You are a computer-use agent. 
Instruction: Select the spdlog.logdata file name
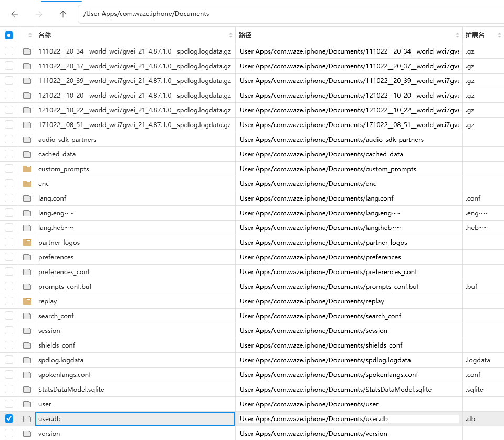pos(61,360)
